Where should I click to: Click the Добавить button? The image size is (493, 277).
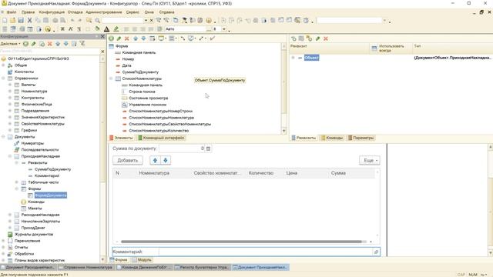click(128, 161)
